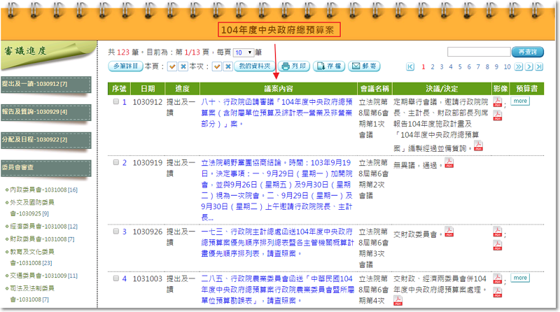The height and width of the screenshot is (312, 560).
Task: Open the per-page count dropdown
Action: tap(243, 52)
